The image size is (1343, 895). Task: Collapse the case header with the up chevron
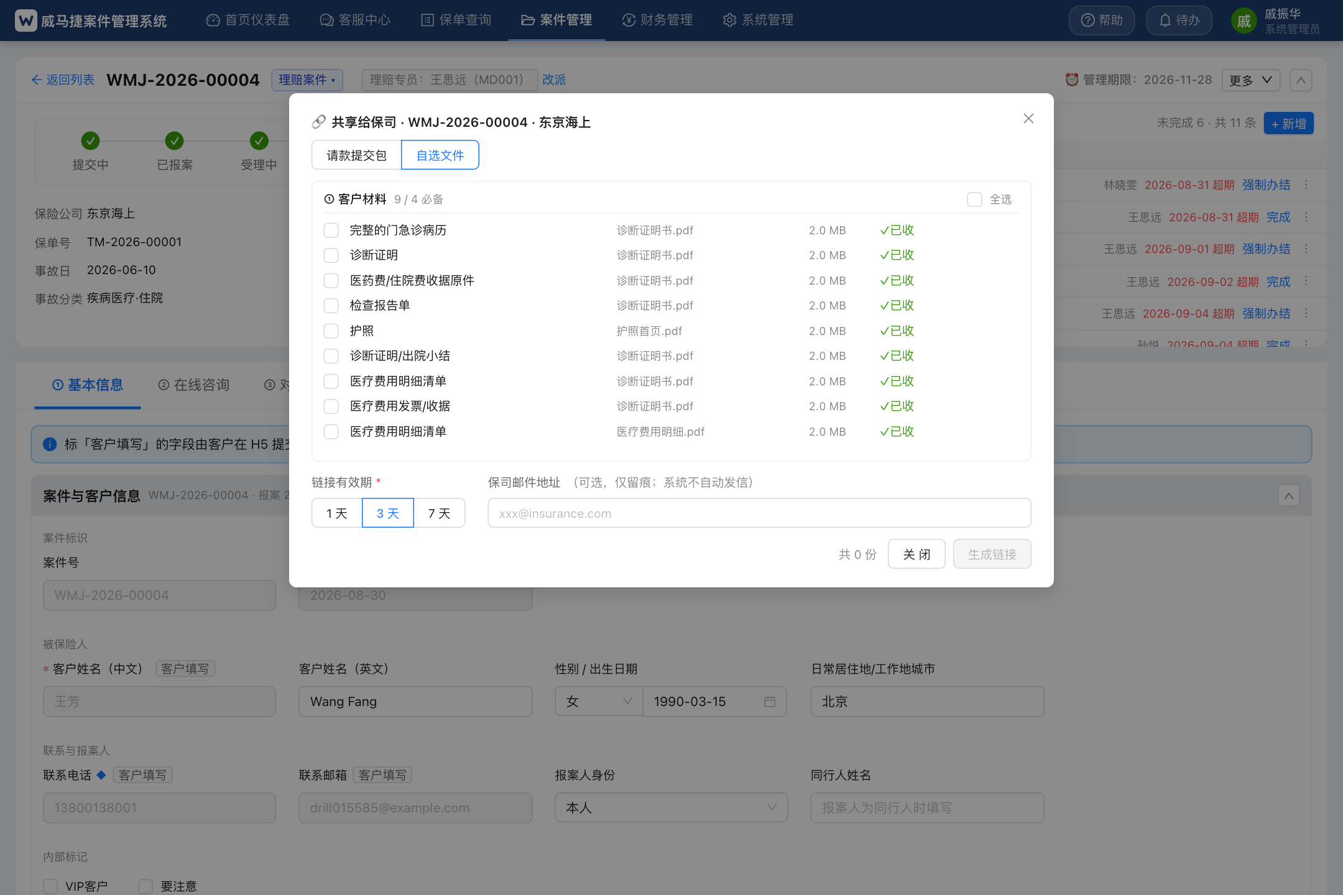[x=1301, y=80]
